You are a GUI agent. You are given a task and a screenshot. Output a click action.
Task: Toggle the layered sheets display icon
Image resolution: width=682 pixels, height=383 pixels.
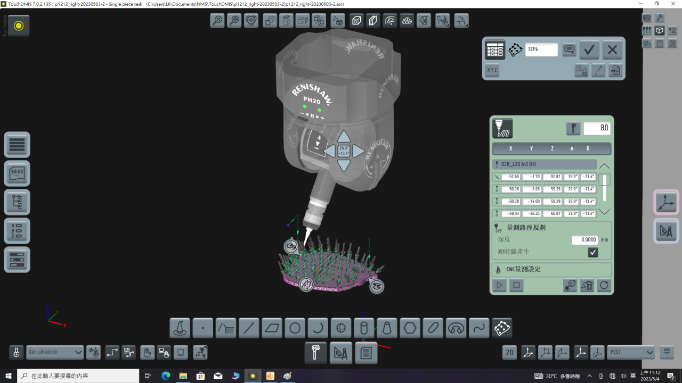[372, 21]
